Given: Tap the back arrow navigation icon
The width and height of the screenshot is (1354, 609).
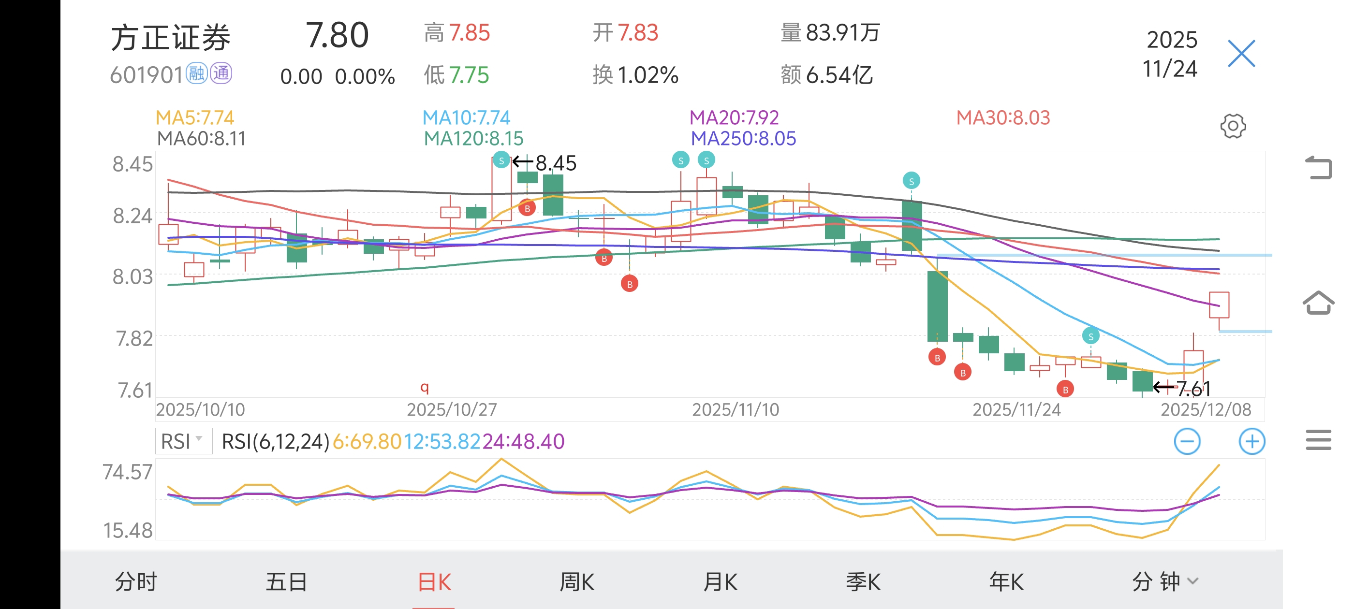Looking at the screenshot, I should tap(1318, 168).
